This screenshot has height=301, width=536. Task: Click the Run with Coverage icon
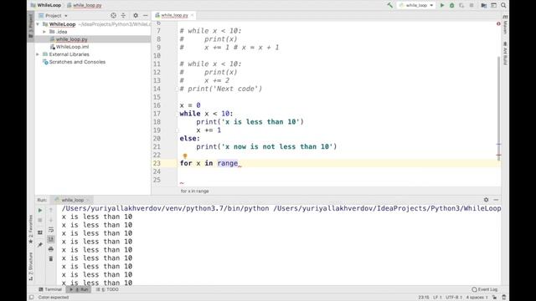pos(461,5)
